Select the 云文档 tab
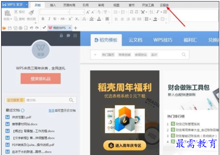Screen dimensions: 220x155 [135, 40]
